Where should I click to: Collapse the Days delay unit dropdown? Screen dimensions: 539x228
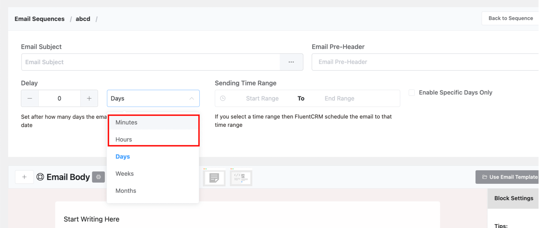point(153,98)
